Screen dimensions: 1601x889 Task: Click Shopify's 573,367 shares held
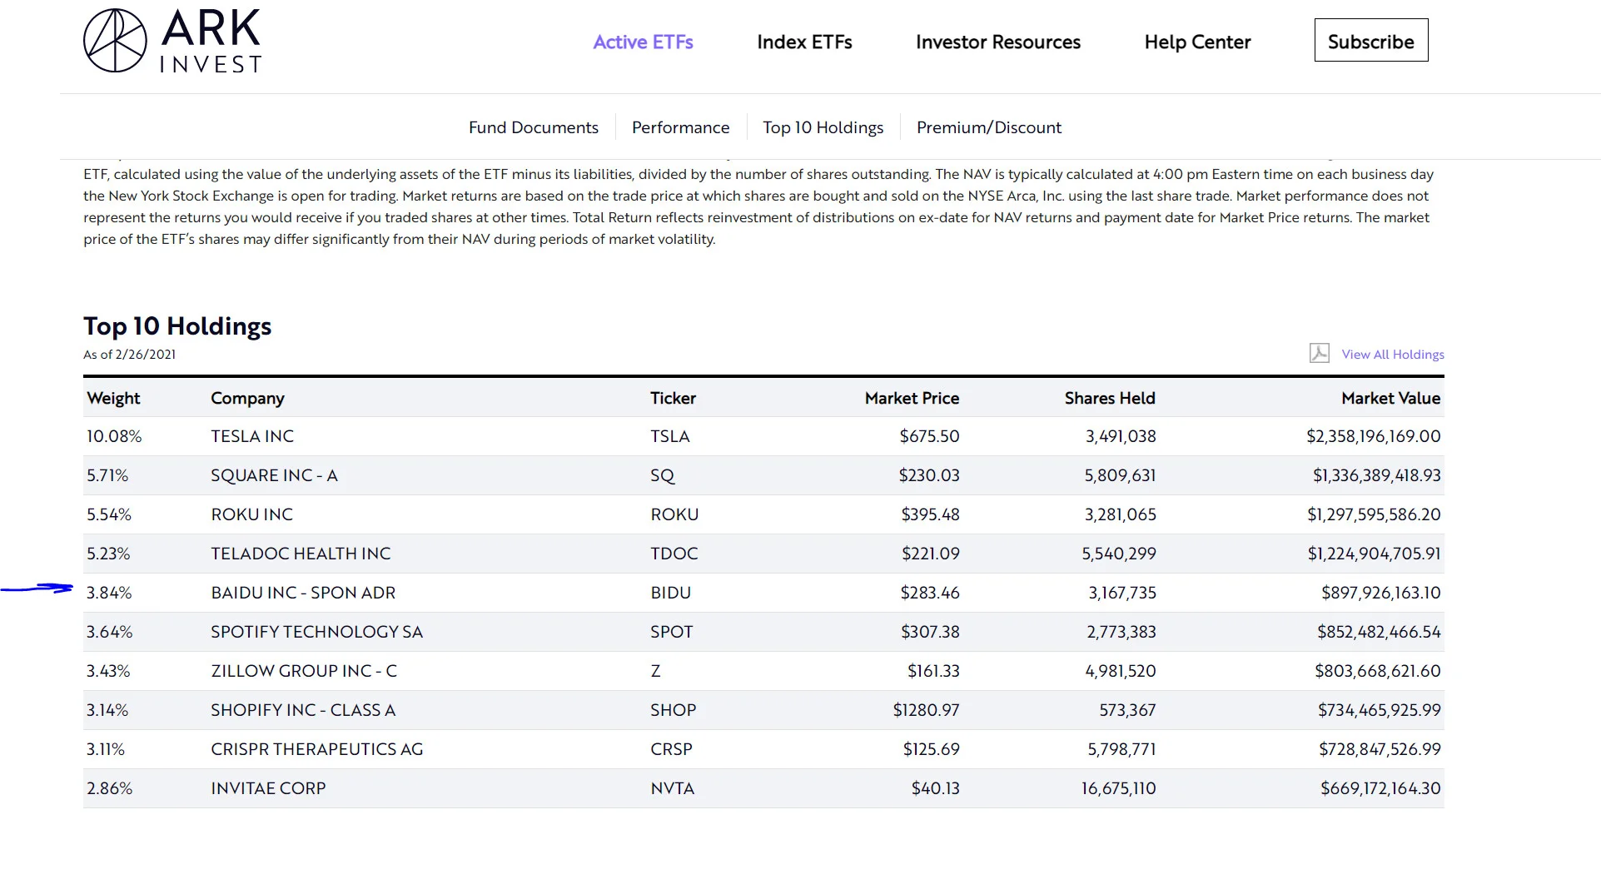[1127, 710]
